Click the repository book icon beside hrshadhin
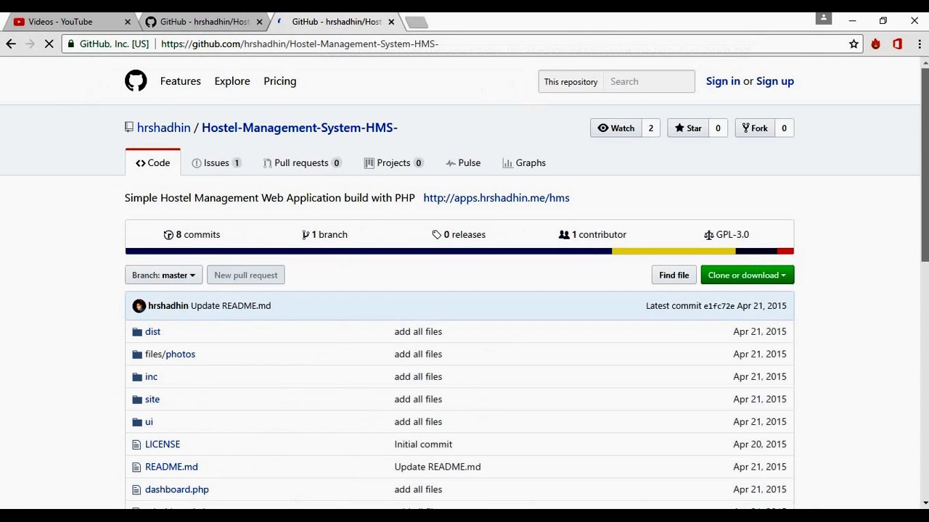929x522 pixels. point(129,128)
